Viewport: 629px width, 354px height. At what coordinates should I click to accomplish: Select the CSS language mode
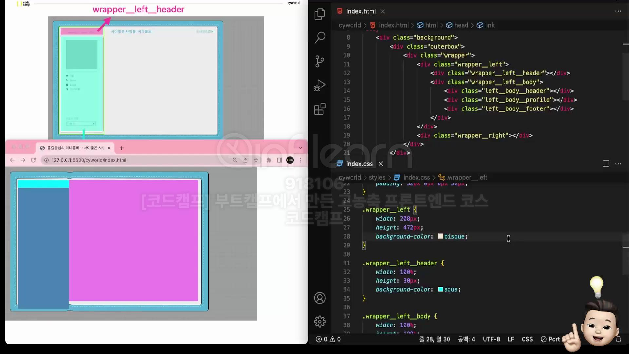tap(527, 339)
